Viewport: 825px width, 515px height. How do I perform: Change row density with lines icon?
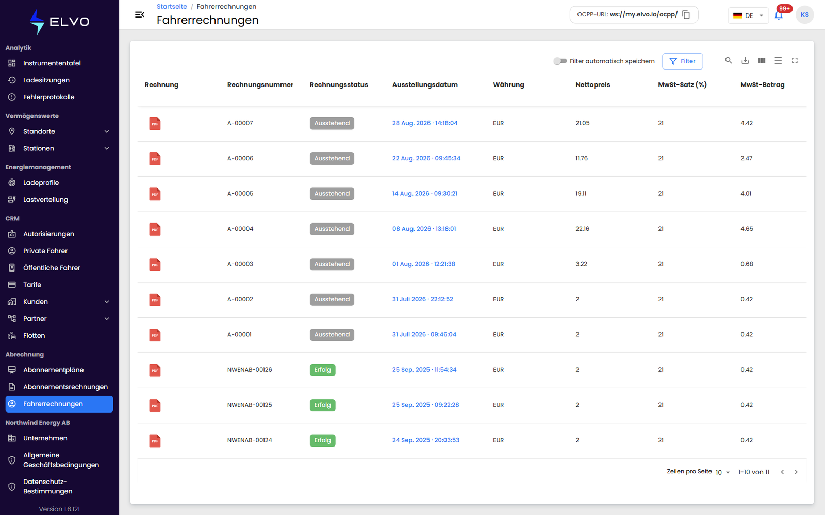click(778, 61)
